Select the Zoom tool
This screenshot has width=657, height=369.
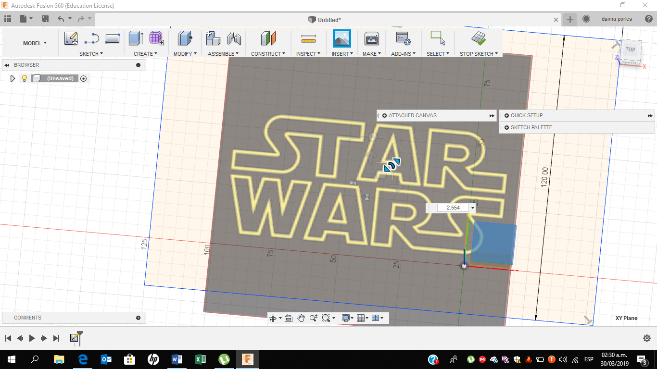click(314, 318)
